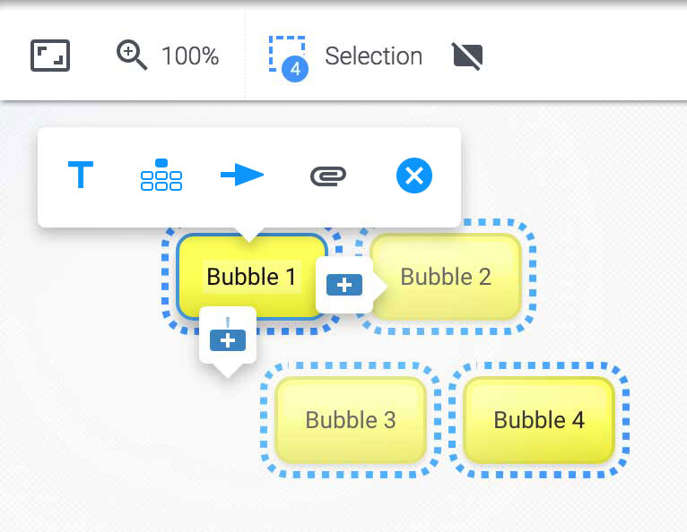687x532 pixels.
Task: Click the zoom magnifier icon
Action: click(x=132, y=56)
